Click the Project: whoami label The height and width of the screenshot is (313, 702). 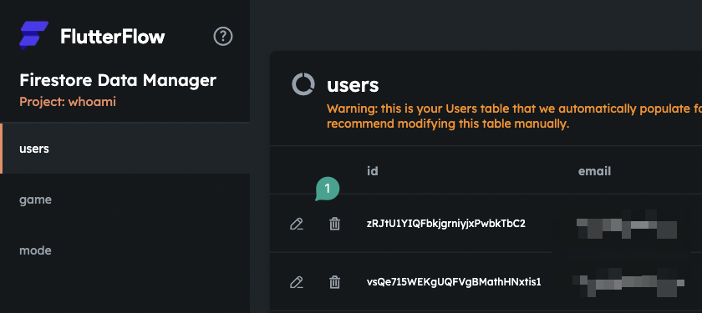pos(68,102)
